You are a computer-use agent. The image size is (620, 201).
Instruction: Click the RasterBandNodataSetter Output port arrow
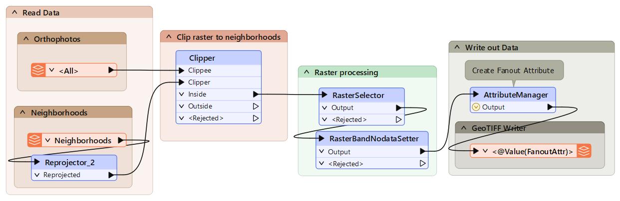tap(422, 152)
